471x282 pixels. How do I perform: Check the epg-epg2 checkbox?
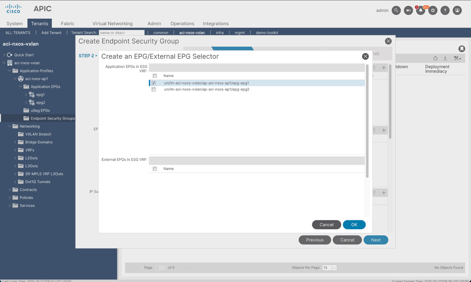(153, 89)
